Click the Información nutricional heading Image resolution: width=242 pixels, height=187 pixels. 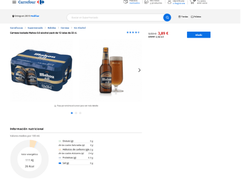pos(27,129)
